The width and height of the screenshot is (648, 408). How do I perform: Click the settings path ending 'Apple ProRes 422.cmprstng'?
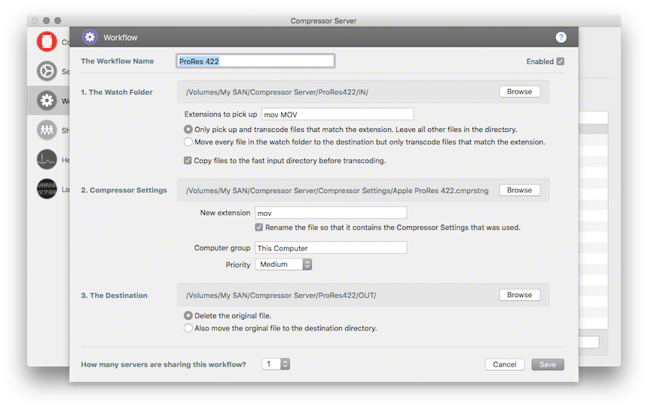click(337, 191)
